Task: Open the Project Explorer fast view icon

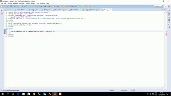Action: pos(2,13)
